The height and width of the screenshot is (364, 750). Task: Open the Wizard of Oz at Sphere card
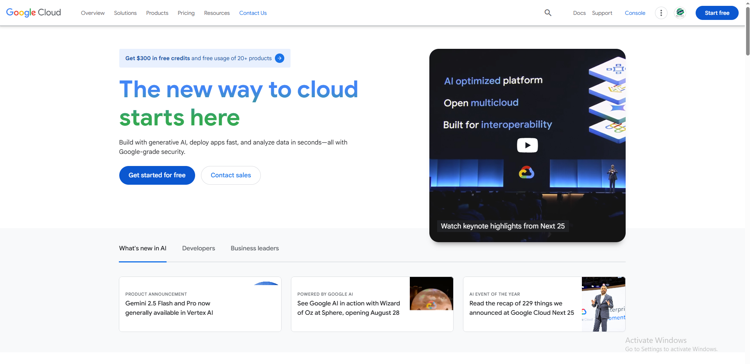[x=372, y=304]
